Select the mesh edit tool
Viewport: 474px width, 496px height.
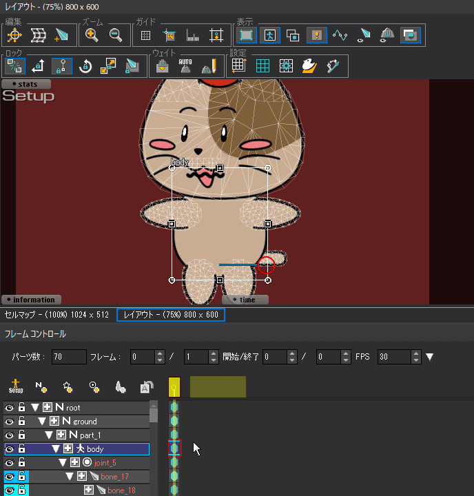pos(38,35)
